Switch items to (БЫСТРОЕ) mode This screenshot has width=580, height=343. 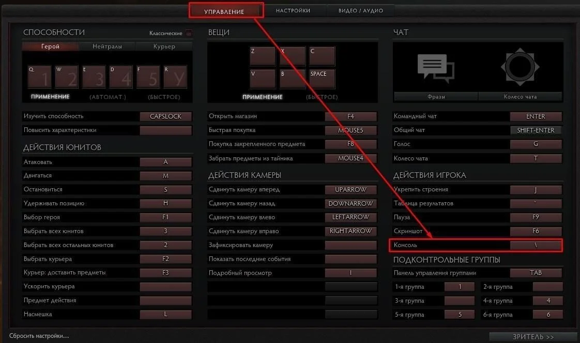(x=322, y=97)
